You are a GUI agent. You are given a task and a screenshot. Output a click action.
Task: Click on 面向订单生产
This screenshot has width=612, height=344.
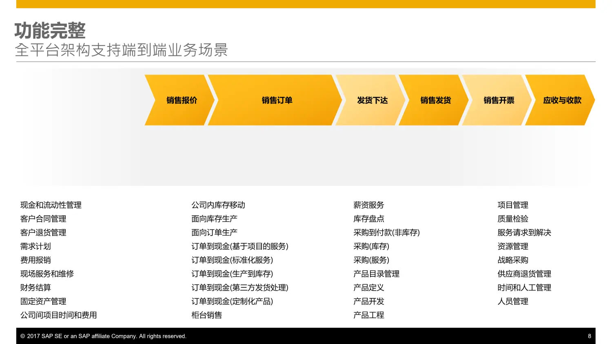(215, 233)
